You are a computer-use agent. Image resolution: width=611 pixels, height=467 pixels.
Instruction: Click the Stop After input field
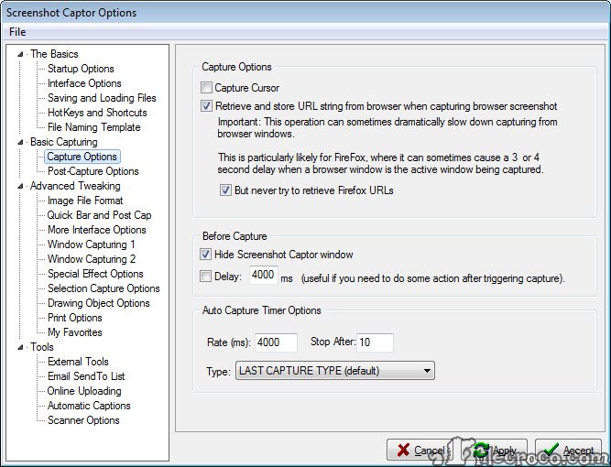point(374,342)
